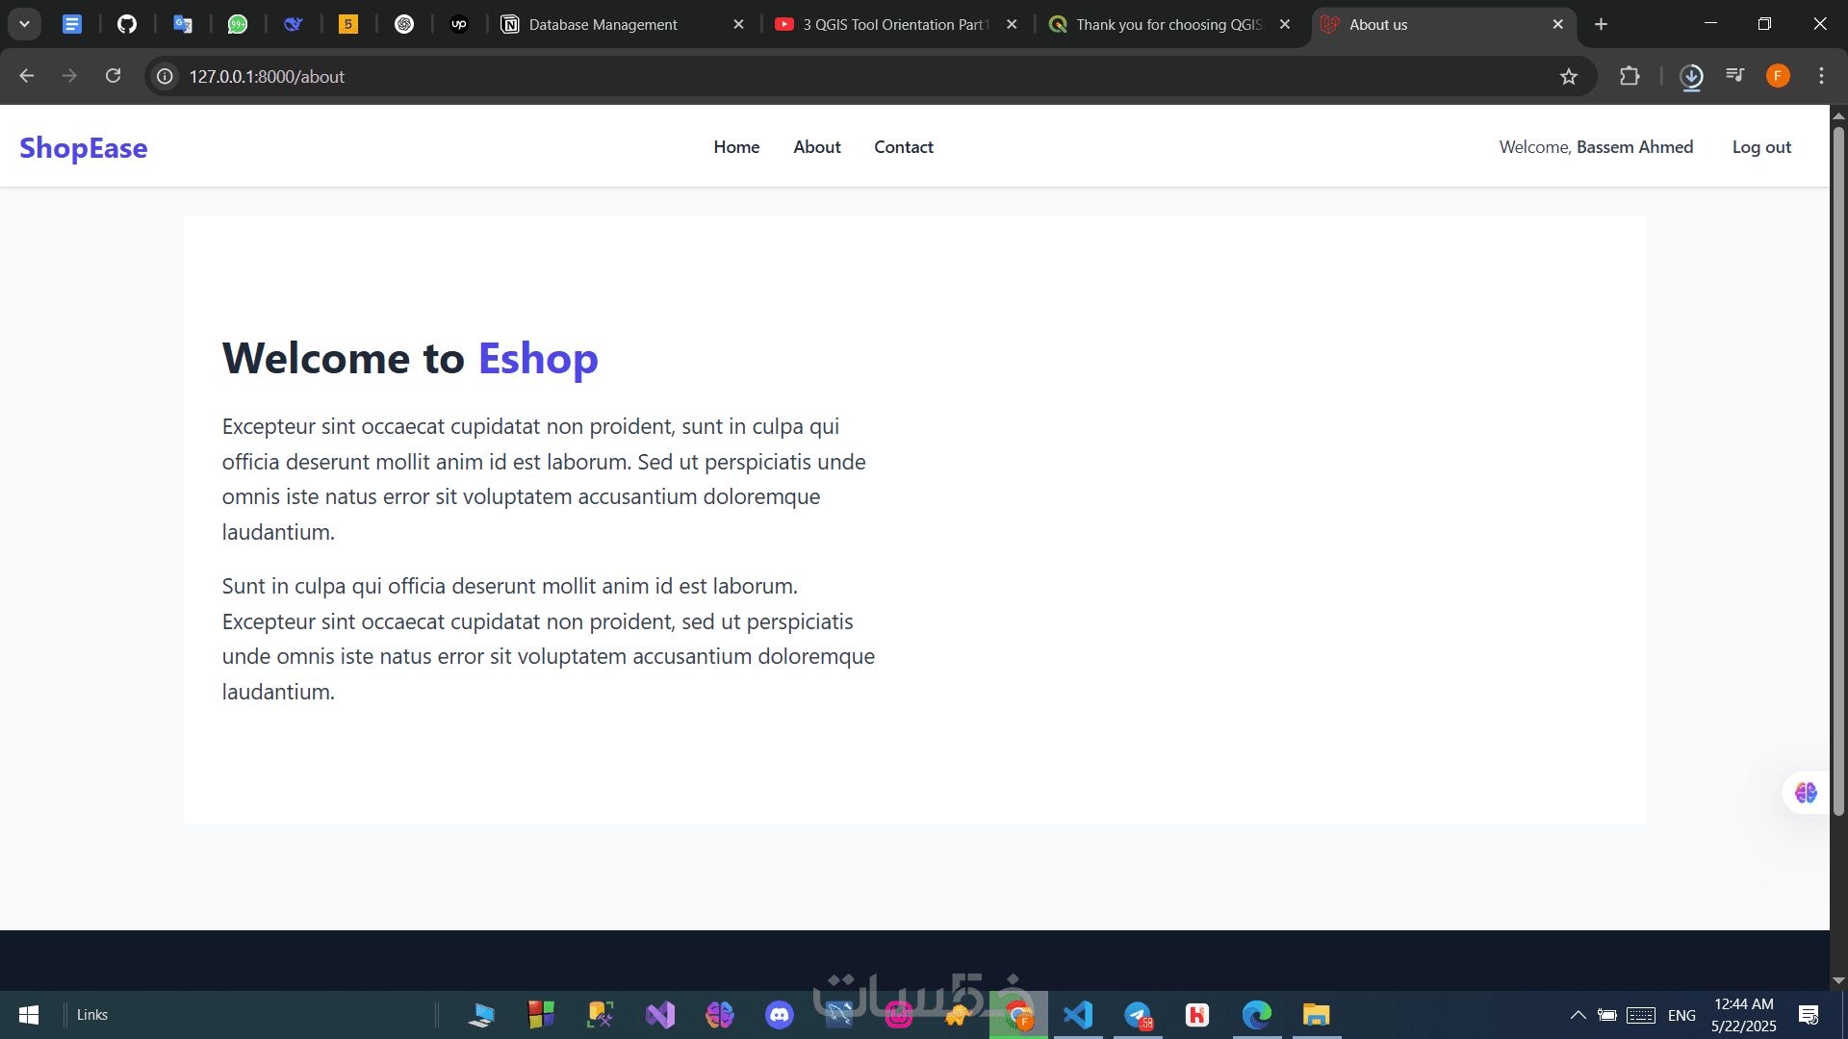Open the Chrome downloads icon
This screenshot has width=1848, height=1039.
(1691, 76)
